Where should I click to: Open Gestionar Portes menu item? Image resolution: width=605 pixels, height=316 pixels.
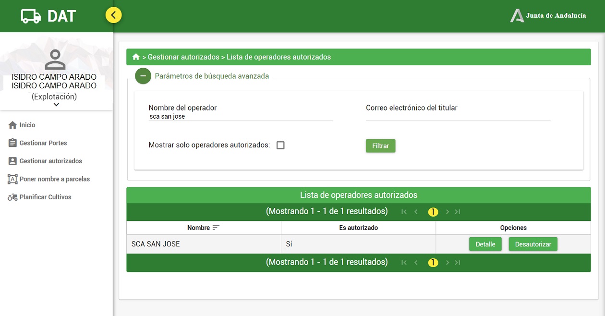(43, 143)
